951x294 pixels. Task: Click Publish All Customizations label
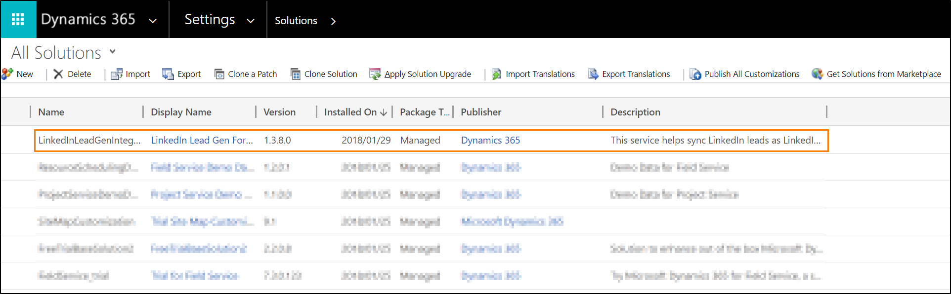[x=752, y=74]
